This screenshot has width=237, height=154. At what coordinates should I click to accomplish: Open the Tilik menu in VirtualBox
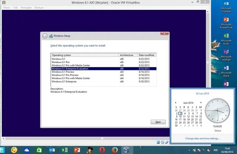15,7
